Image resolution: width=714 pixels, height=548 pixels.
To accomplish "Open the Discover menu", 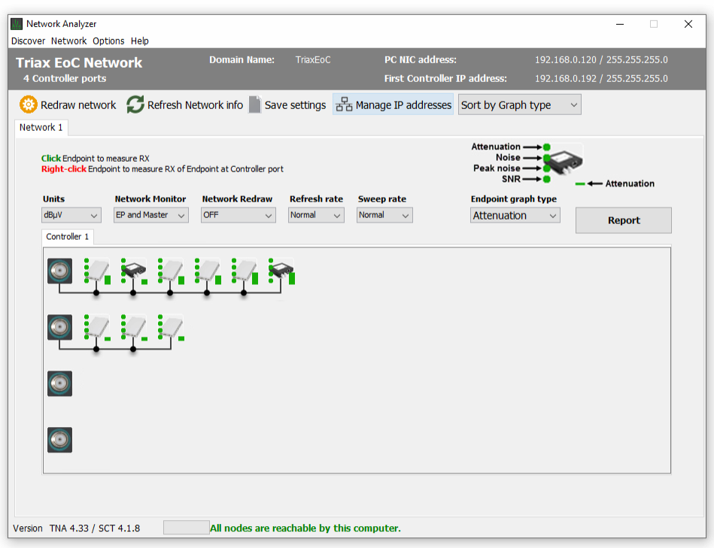I will tap(29, 41).
